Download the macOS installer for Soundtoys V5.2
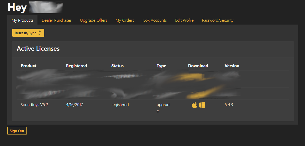The width and height of the screenshot is (305, 146). [194, 105]
